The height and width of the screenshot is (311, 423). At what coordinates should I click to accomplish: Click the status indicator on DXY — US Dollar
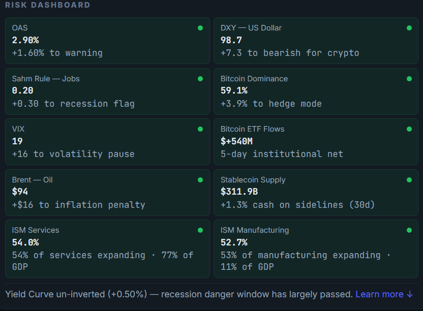point(409,28)
